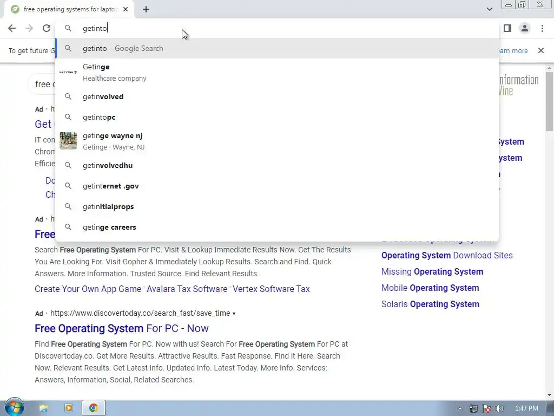The height and width of the screenshot is (416, 554).
Task: Open the Windows Start menu
Action: click(14, 408)
